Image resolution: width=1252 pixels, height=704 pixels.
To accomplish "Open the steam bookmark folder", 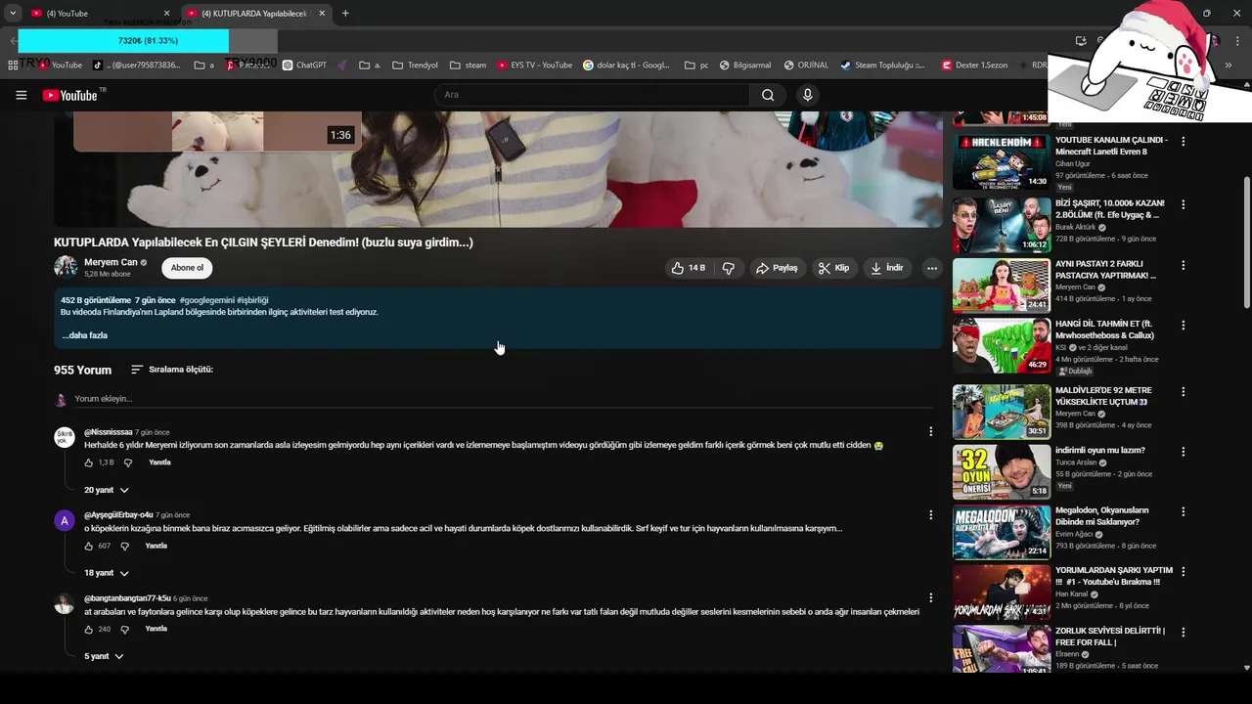I will tap(468, 66).
